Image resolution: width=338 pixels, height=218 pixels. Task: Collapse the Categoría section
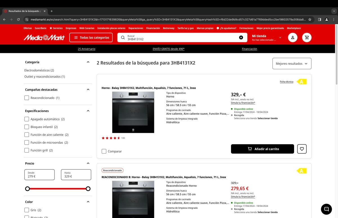click(88, 62)
